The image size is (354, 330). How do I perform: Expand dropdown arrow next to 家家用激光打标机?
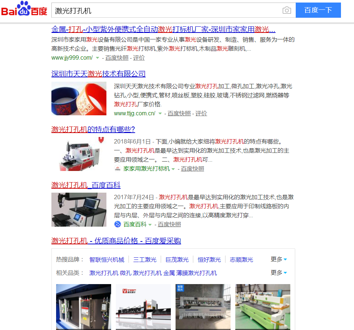173,169
